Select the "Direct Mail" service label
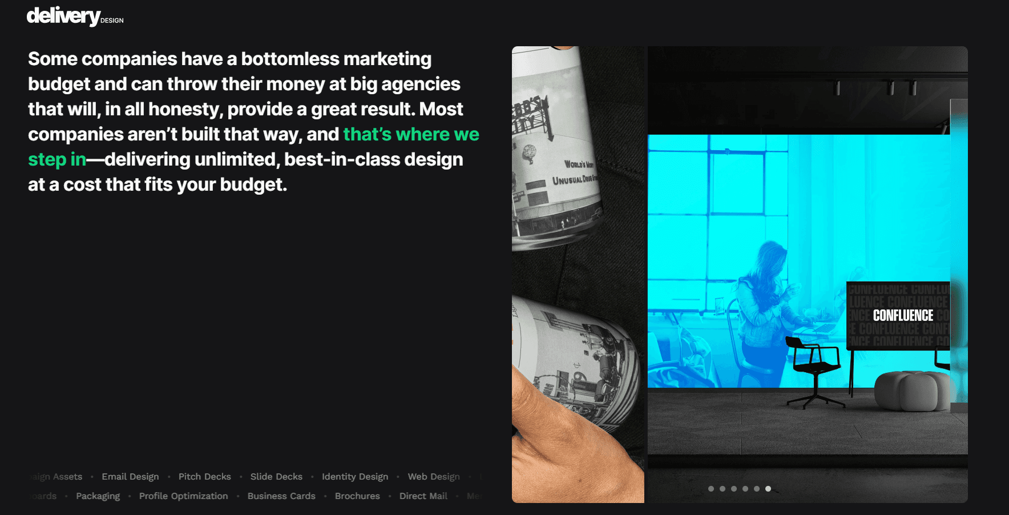Viewport: 1009px width, 515px height. (423, 496)
